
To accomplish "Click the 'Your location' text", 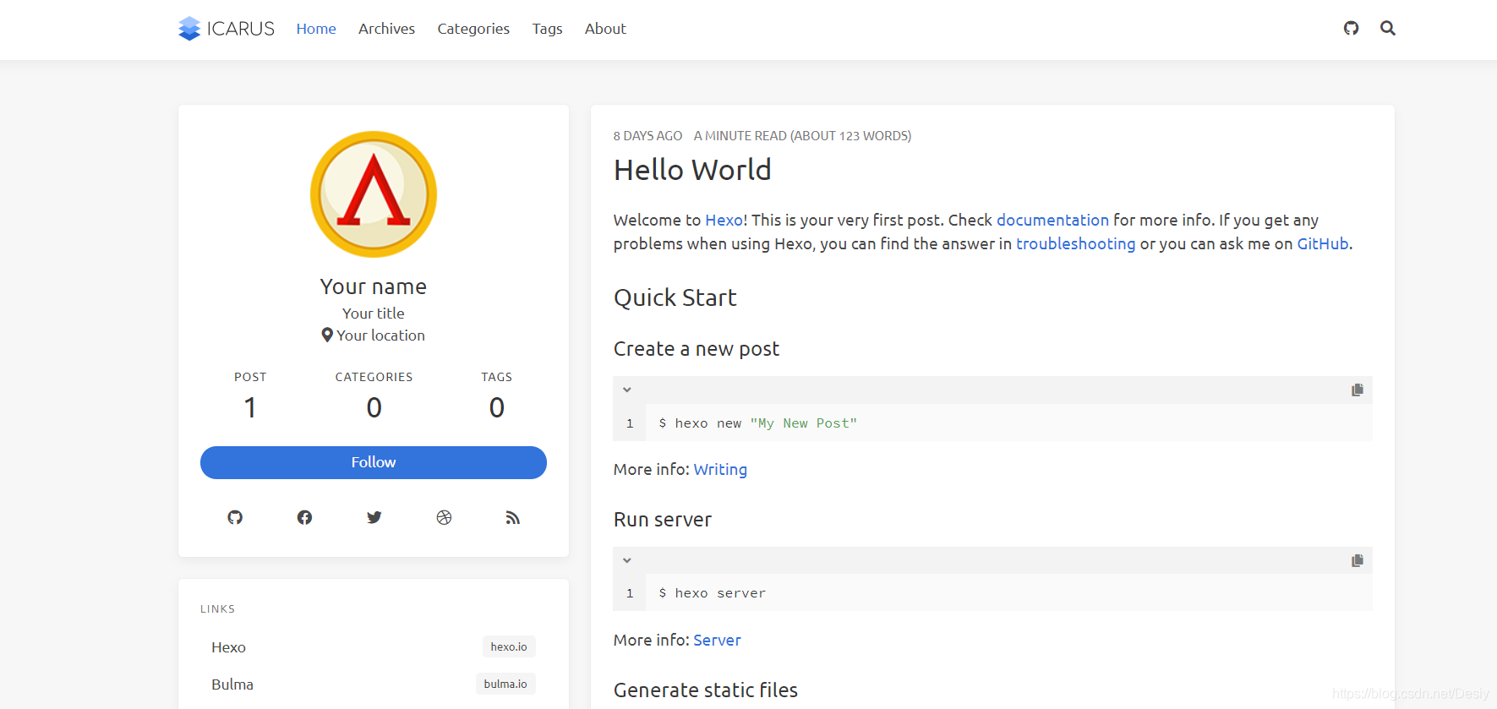I will pos(380,335).
